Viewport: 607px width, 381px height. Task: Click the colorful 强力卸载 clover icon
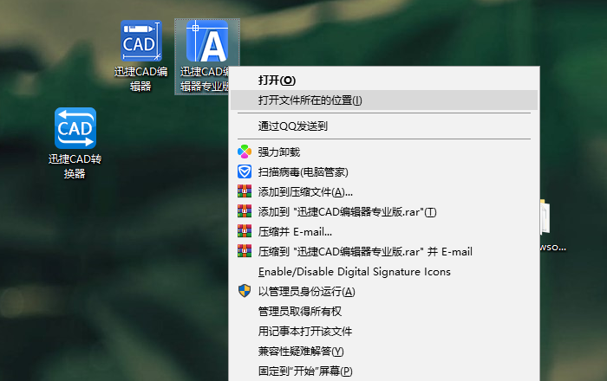245,152
